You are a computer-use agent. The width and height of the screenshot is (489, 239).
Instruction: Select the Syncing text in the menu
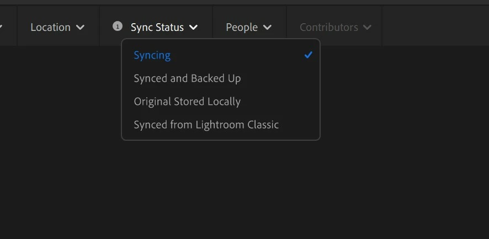click(x=152, y=56)
